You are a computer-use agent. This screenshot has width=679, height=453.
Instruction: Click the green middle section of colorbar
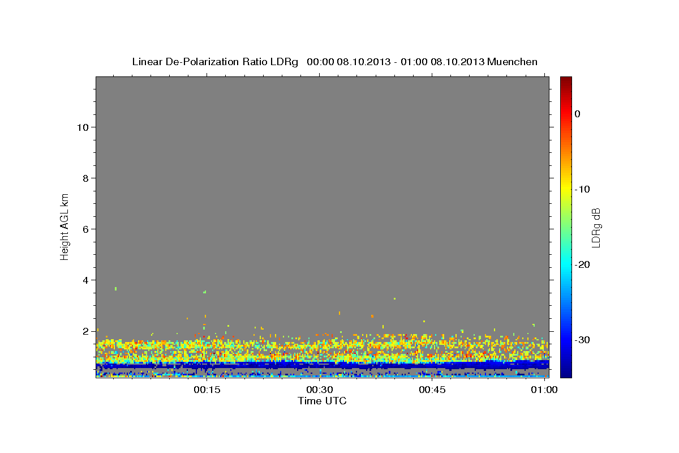pos(566,226)
